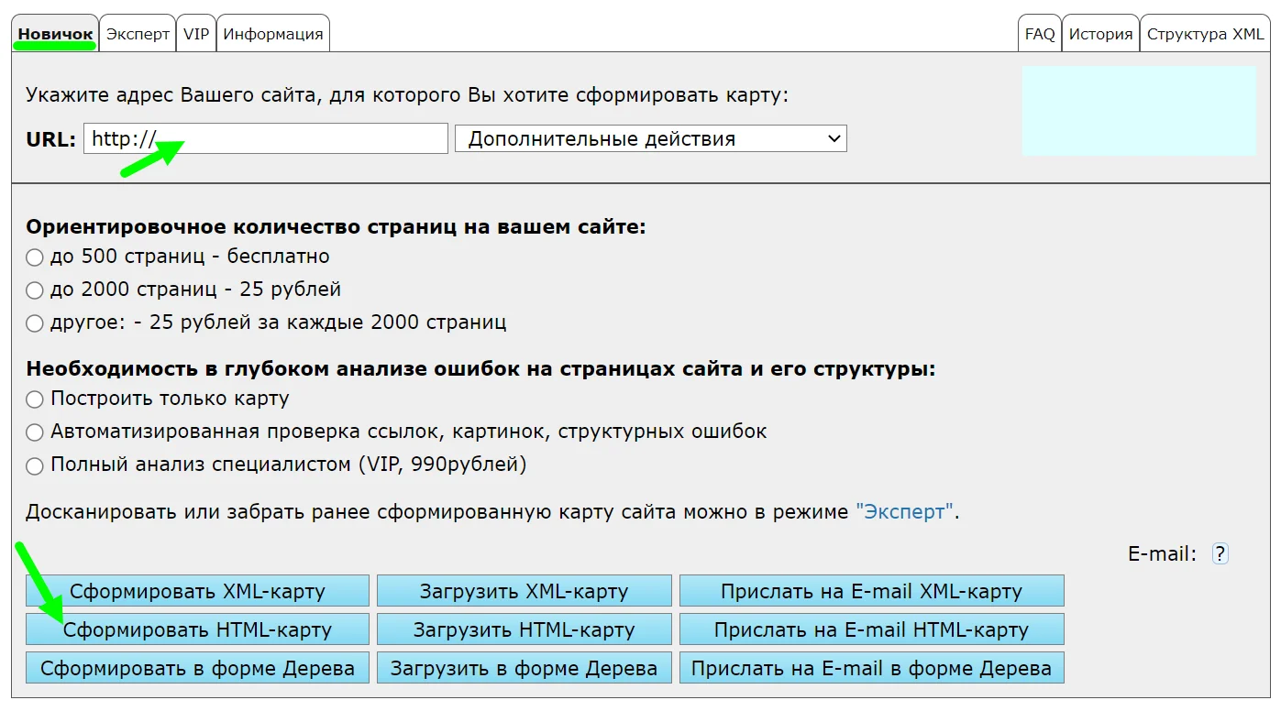Image resolution: width=1281 pixels, height=711 pixels.
Task: Select 'Построить только карту' option
Action: pyautogui.click(x=35, y=399)
